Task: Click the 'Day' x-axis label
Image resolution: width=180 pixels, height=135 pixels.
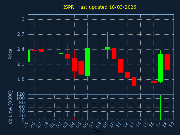Action: point(98,131)
